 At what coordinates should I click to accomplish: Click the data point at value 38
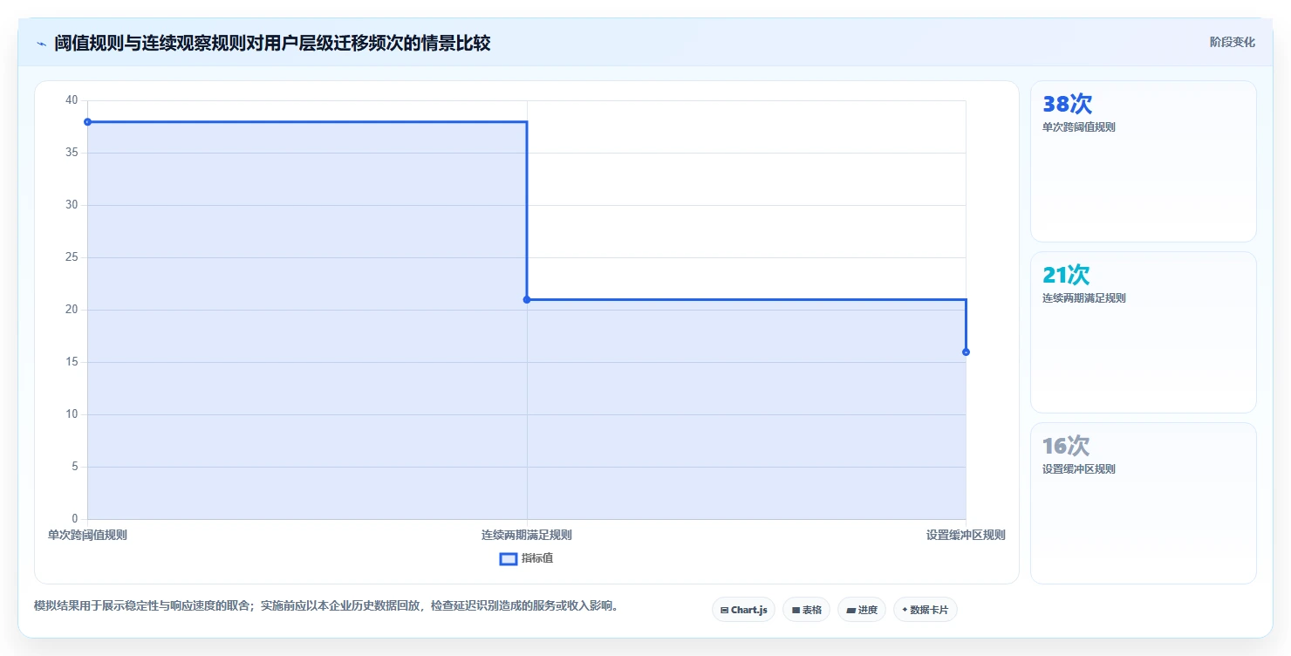coord(87,121)
